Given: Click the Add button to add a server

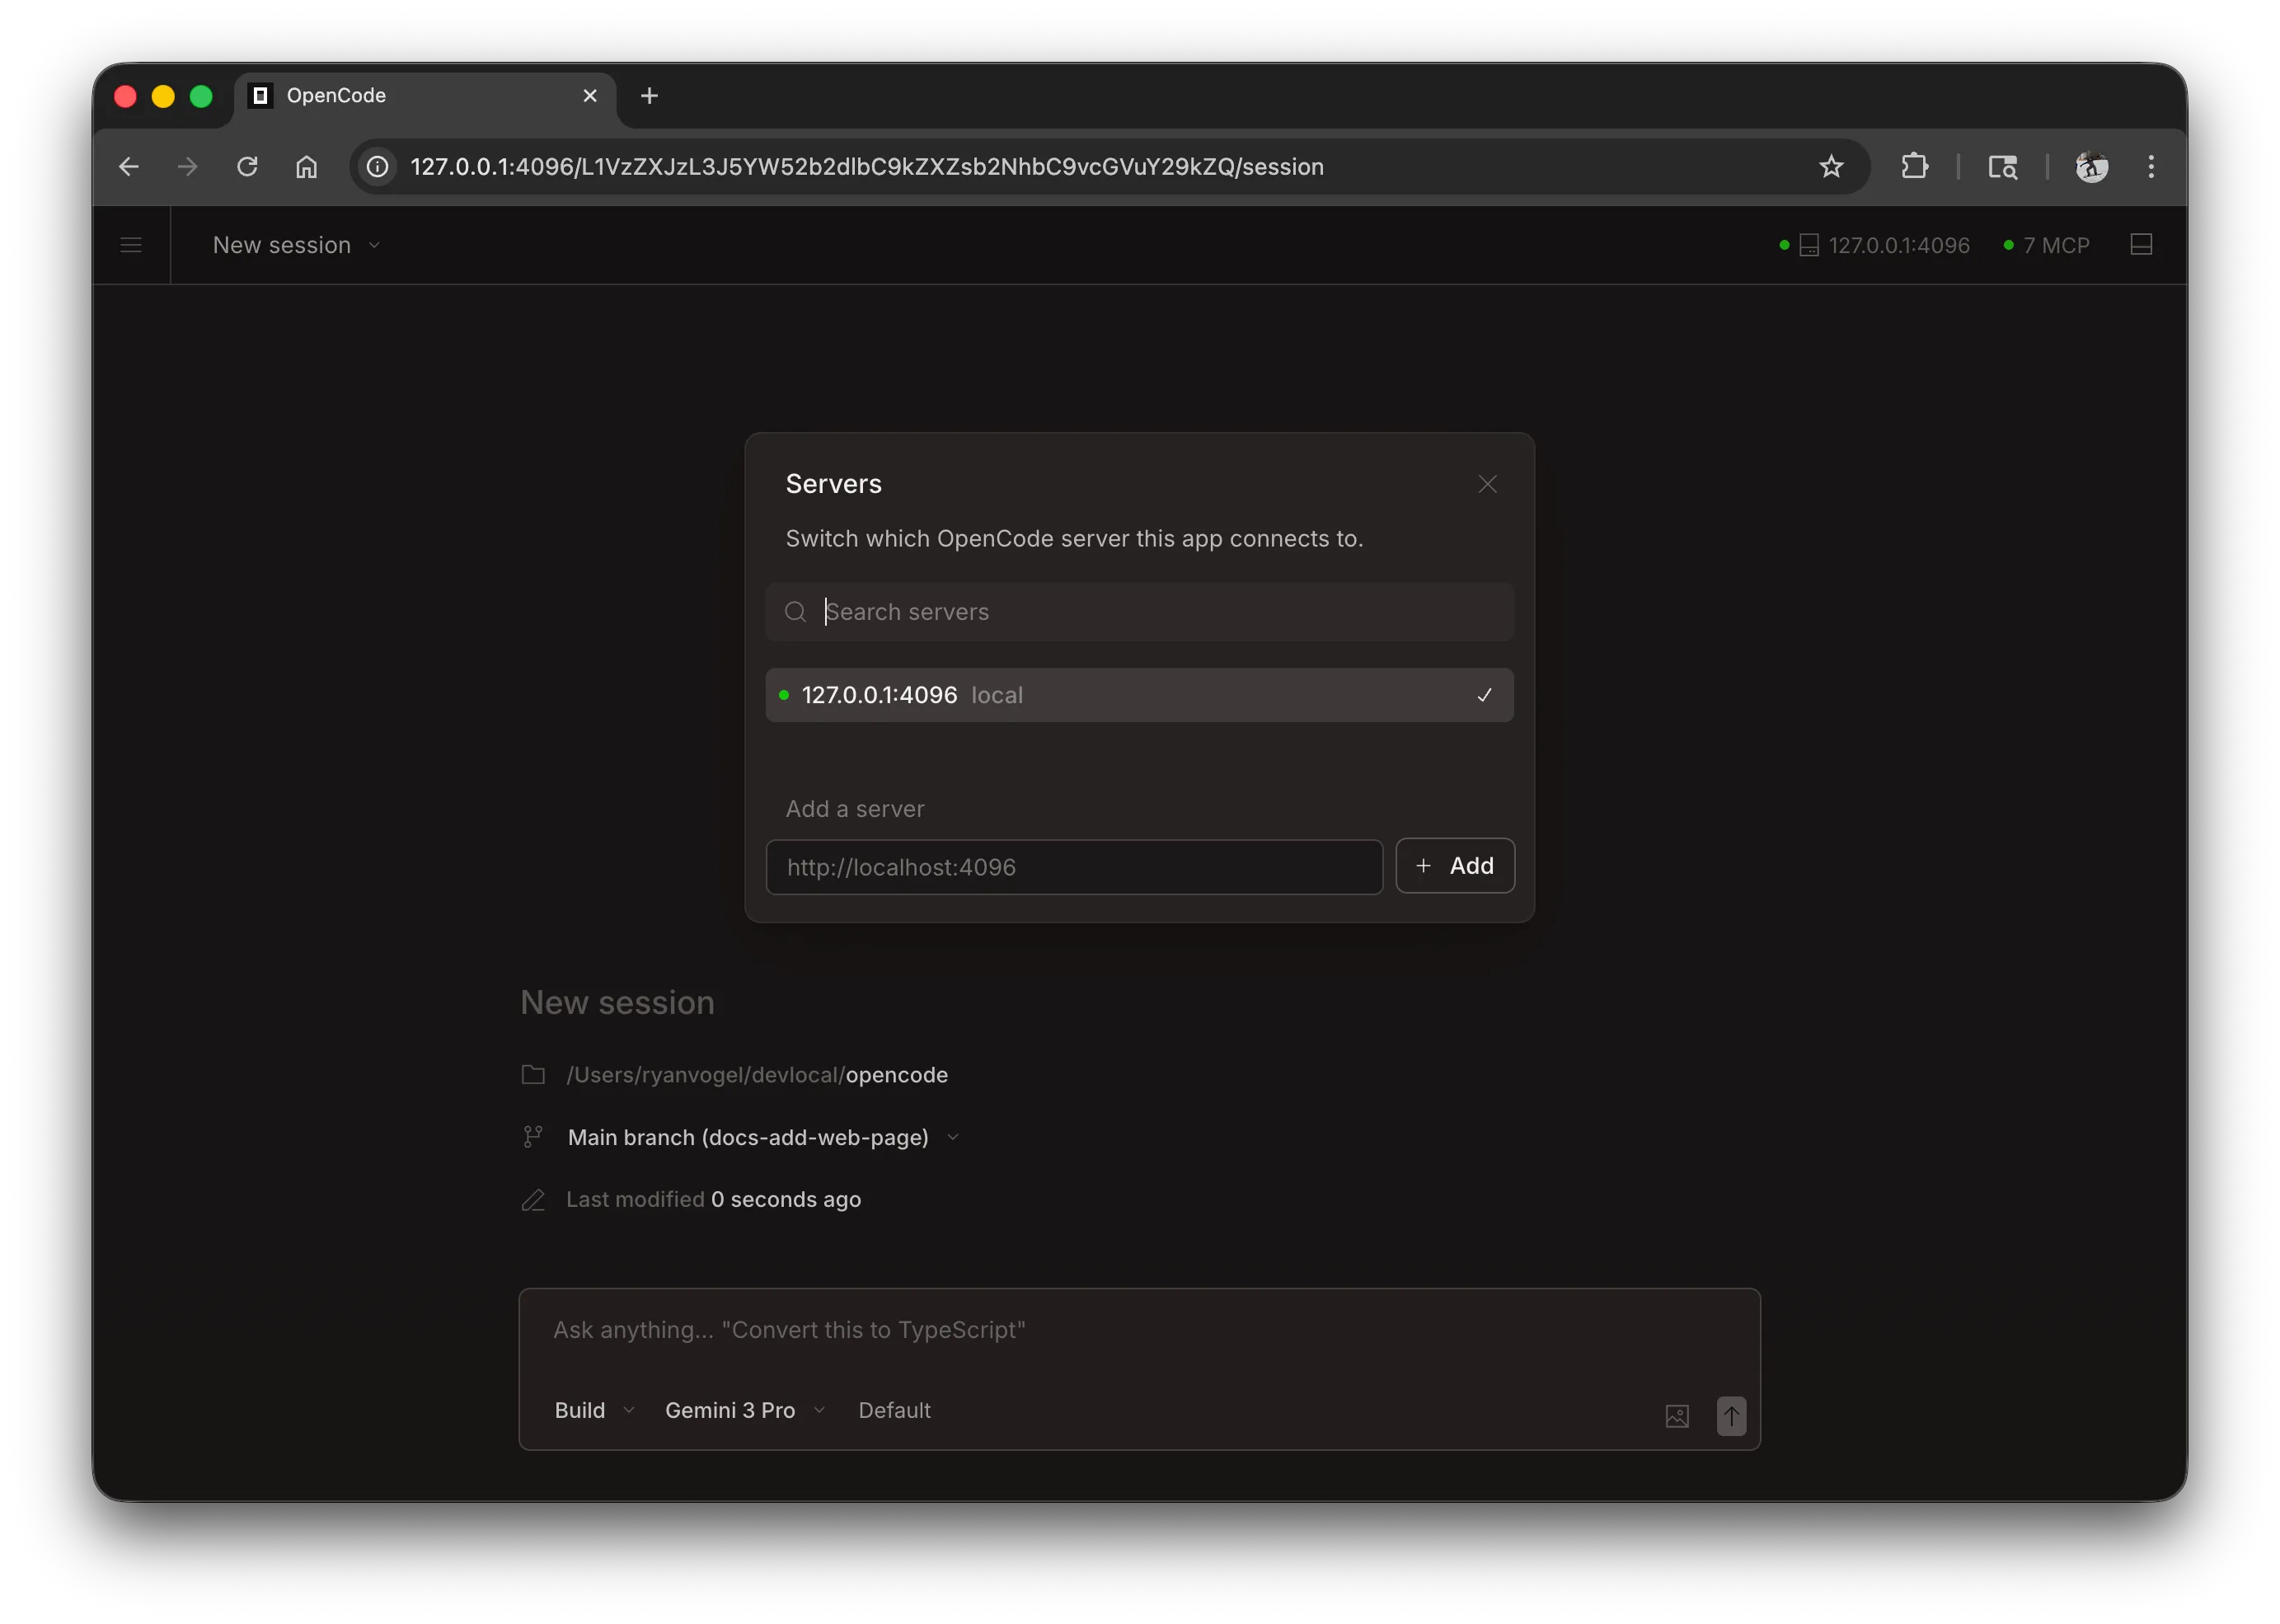Looking at the screenshot, I should (x=1454, y=865).
